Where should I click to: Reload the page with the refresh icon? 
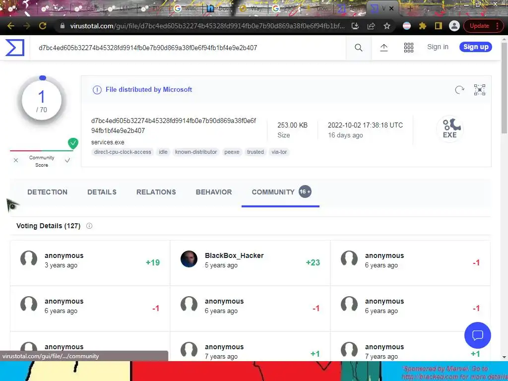pos(43,26)
